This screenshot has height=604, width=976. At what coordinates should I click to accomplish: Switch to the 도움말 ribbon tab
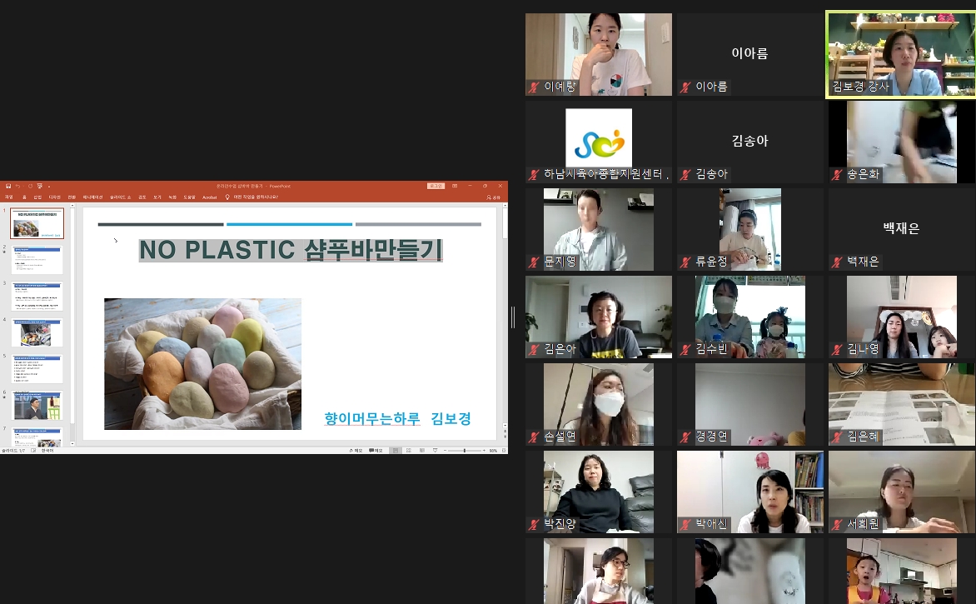188,197
